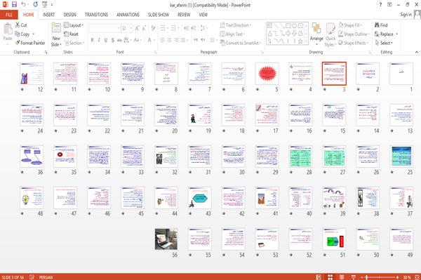Toggle Strikethrough formatting

[x=119, y=40]
